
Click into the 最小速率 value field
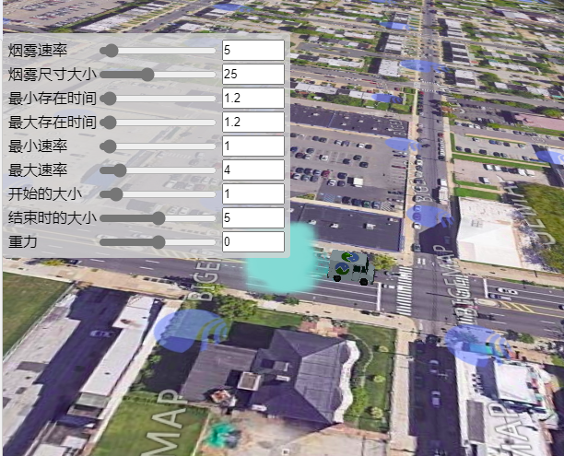[x=253, y=146]
